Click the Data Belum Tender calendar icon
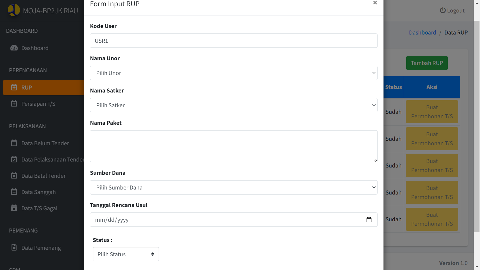 pyautogui.click(x=14, y=143)
